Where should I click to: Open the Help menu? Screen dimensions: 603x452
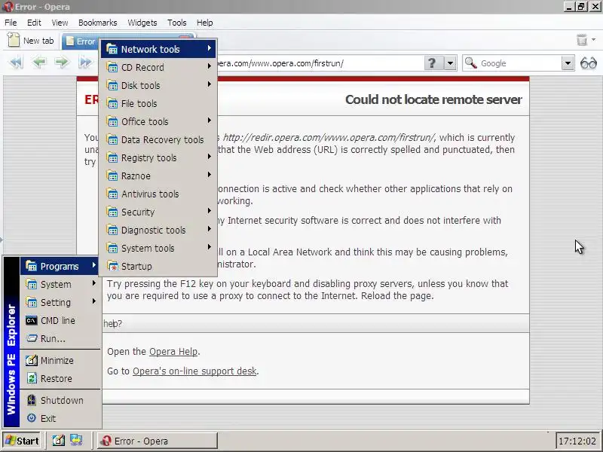(204, 23)
